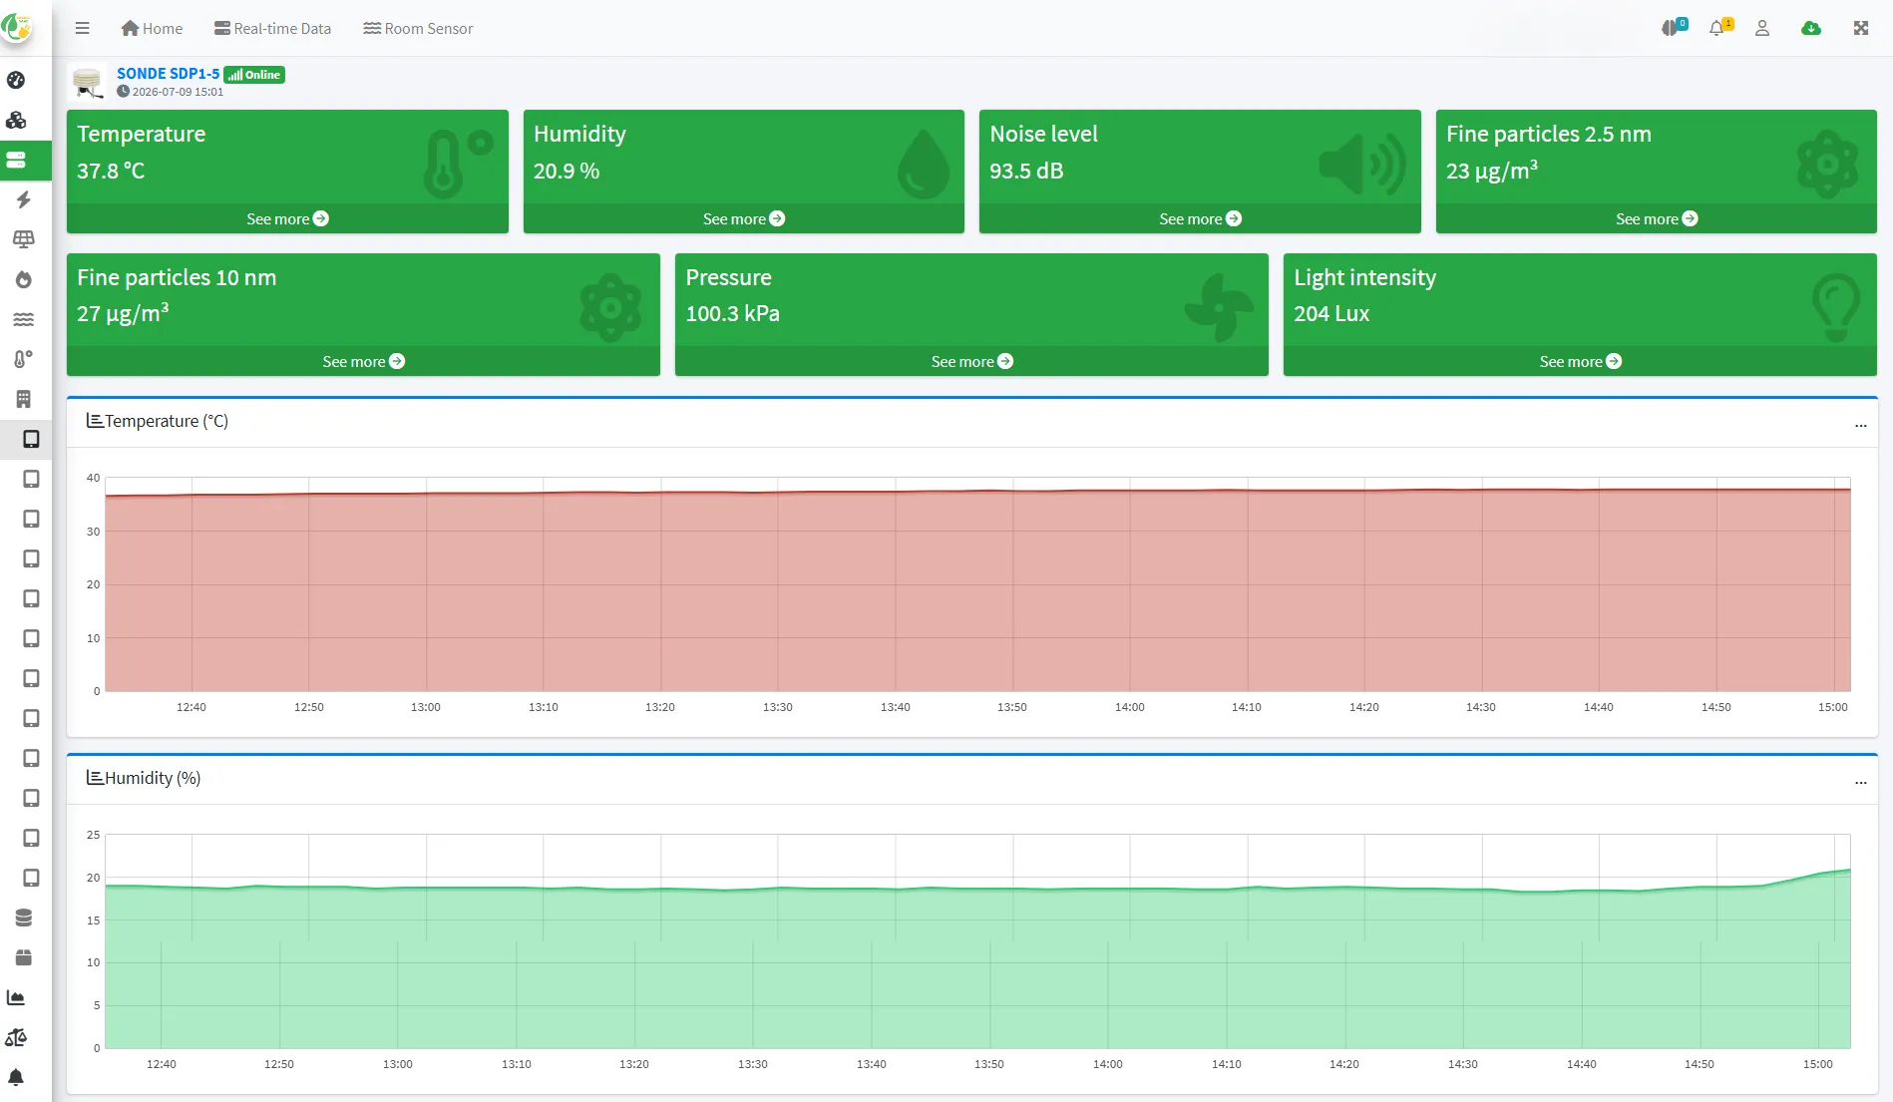Open Humidity chart options menu

click(x=1860, y=781)
